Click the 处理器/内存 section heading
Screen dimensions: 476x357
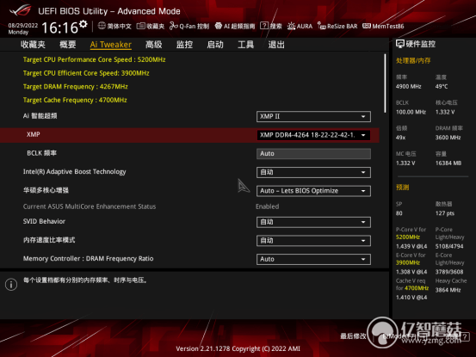(413, 61)
